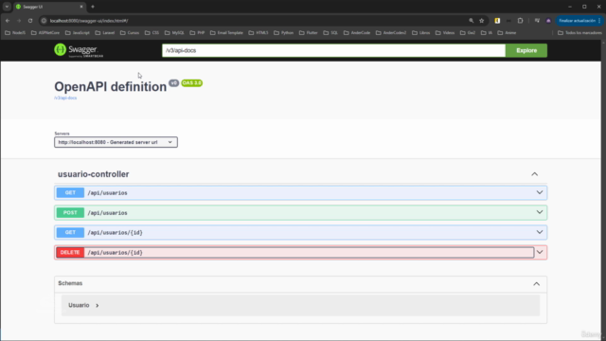This screenshot has width=606, height=341.
Task: Open the AnderCode bookmarks folder
Action: click(357, 33)
